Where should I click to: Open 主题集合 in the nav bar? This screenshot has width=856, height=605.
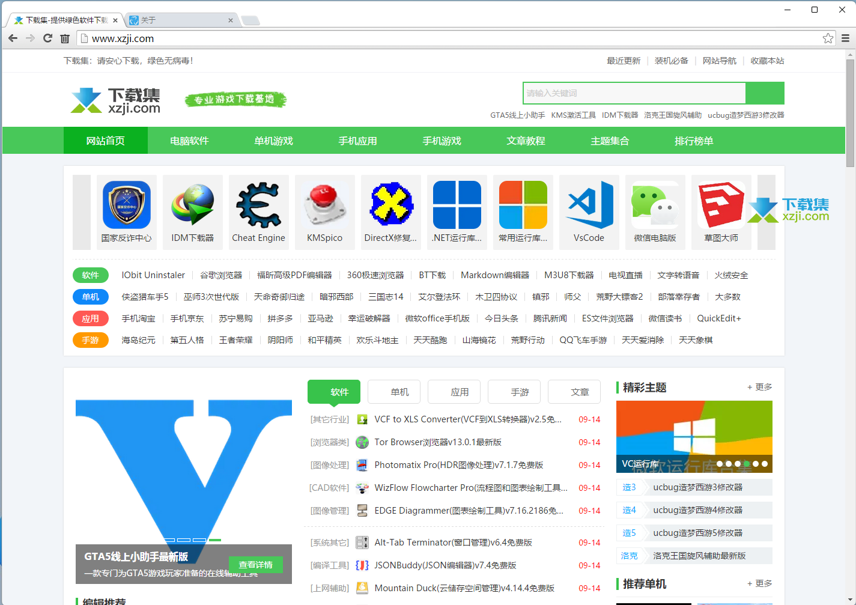pos(610,141)
